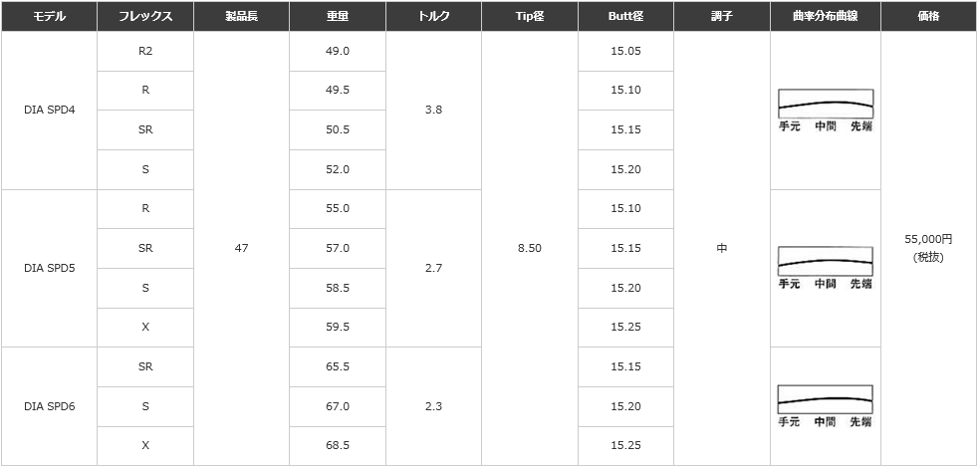Click the 55,000円 price cell
This screenshot has height=469, width=980.
coord(929,248)
